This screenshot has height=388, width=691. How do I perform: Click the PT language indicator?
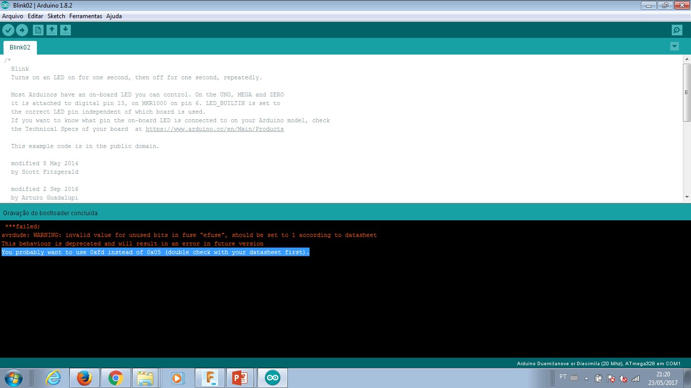pyautogui.click(x=563, y=377)
